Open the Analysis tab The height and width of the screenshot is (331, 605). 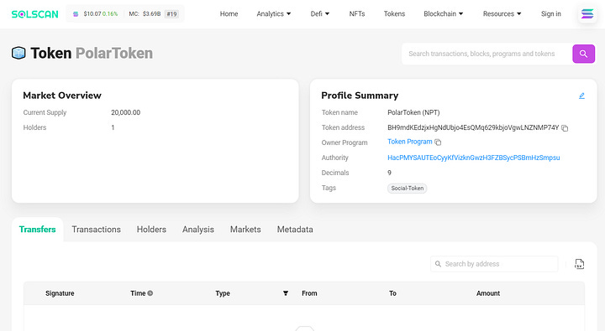click(x=198, y=230)
